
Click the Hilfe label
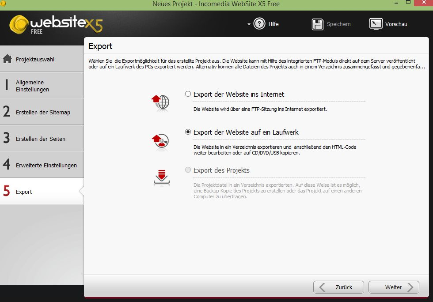pos(273,24)
